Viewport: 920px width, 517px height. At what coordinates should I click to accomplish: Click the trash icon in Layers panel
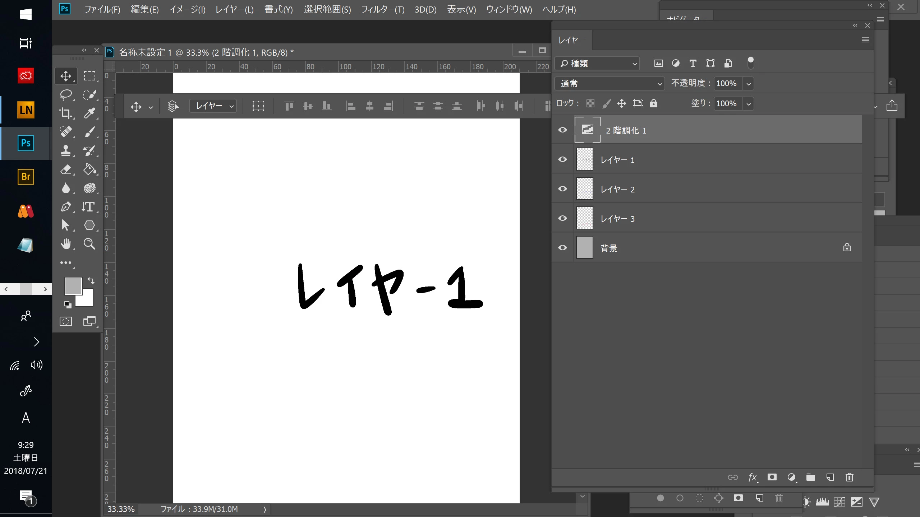pyautogui.click(x=849, y=477)
